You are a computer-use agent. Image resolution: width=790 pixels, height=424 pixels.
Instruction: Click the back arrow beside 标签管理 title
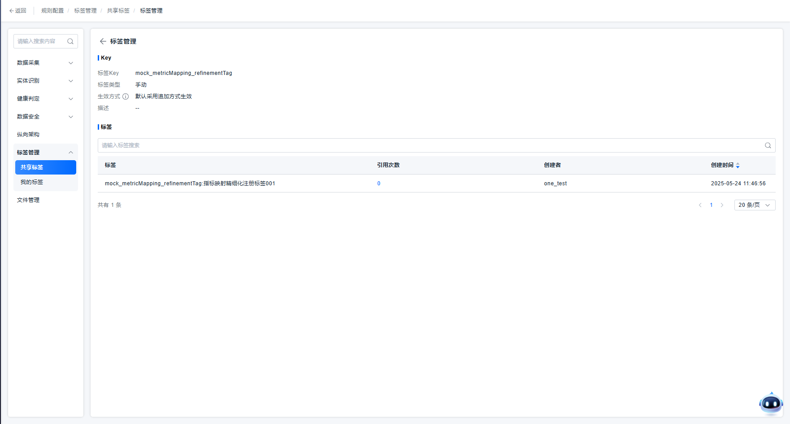[103, 41]
